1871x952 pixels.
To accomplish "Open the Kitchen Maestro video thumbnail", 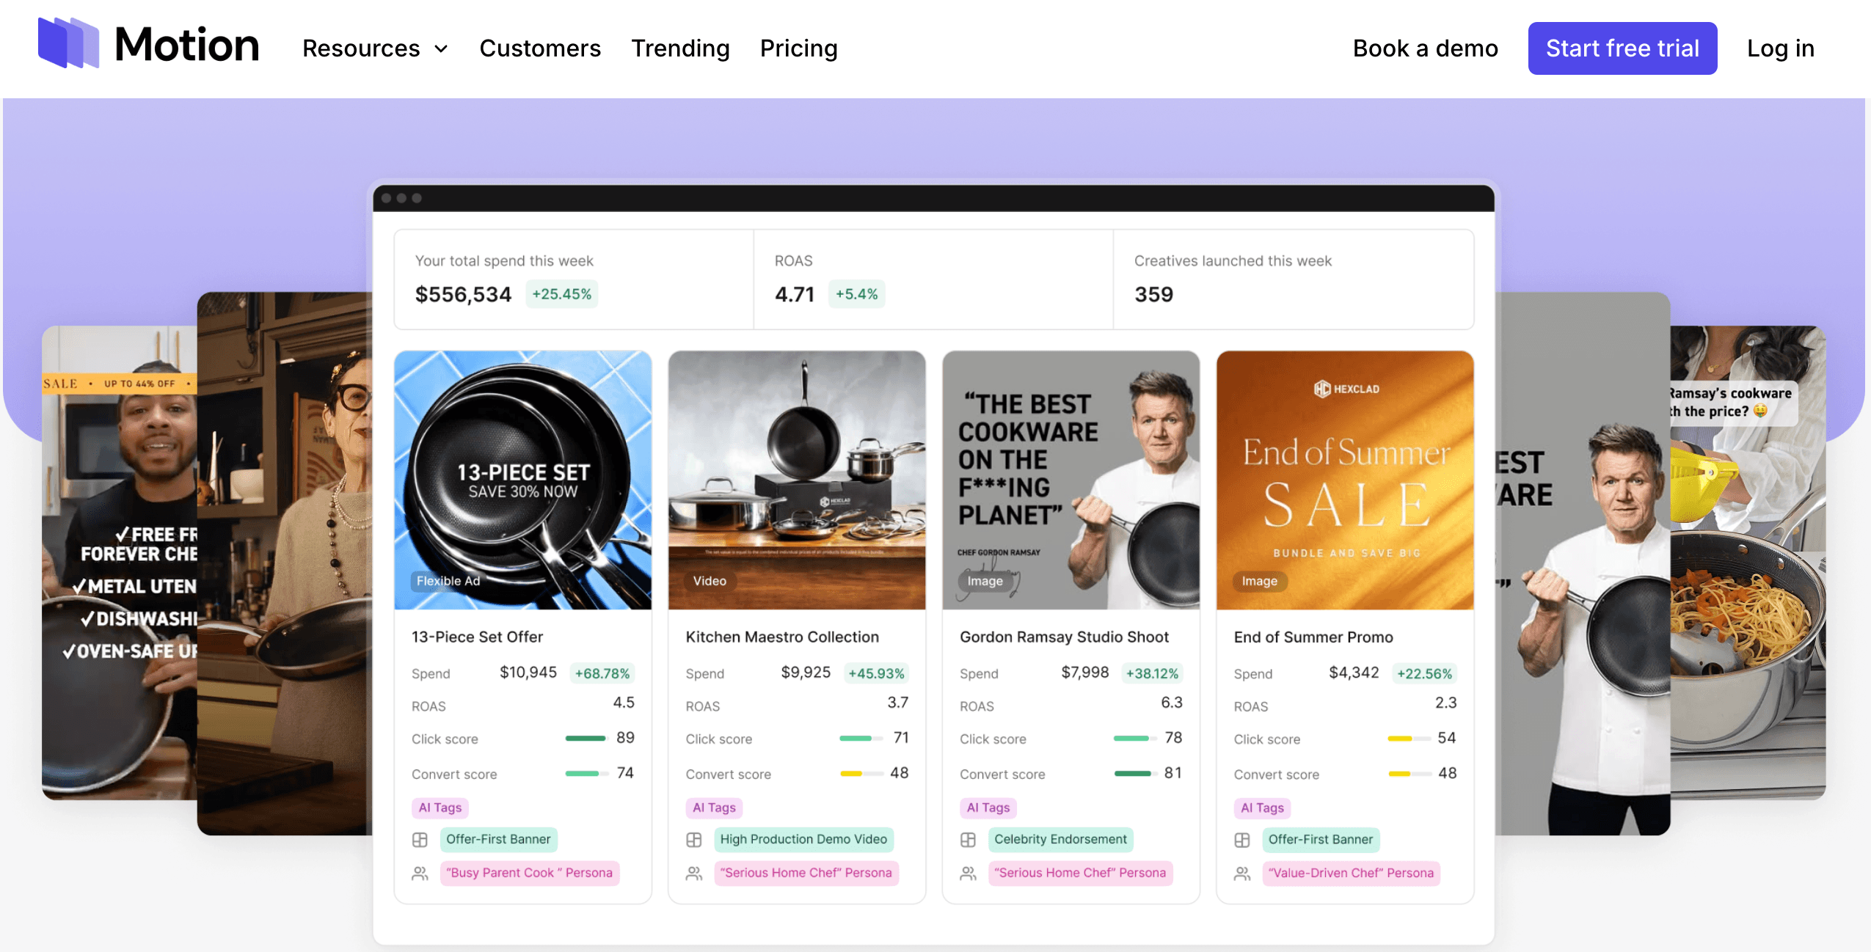I will [x=797, y=480].
